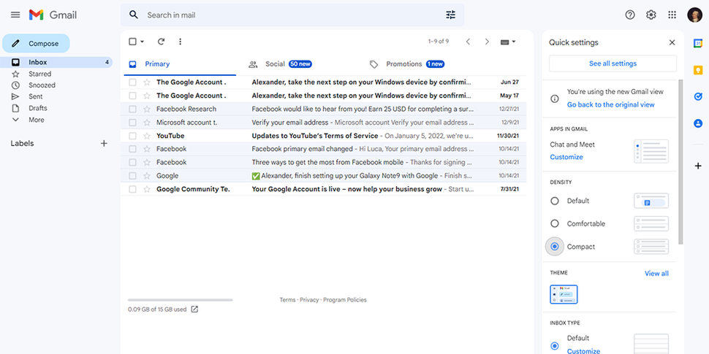Open the Support help icon
This screenshot has height=354, width=709.
tap(630, 15)
